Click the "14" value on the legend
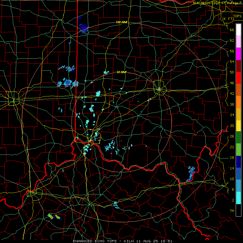 pyautogui.click(x=232, y=168)
